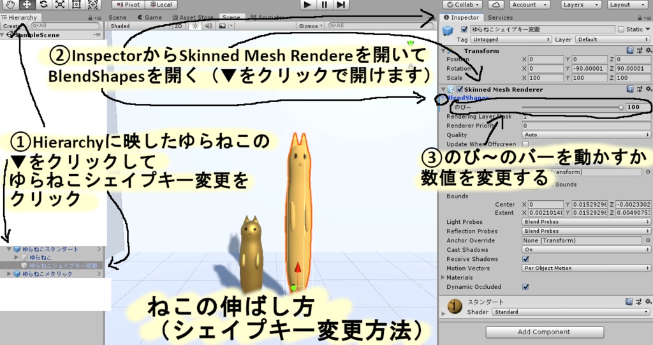Open Skinned Mesh Renderer help icon
The height and width of the screenshot is (345, 653).
click(x=630, y=89)
